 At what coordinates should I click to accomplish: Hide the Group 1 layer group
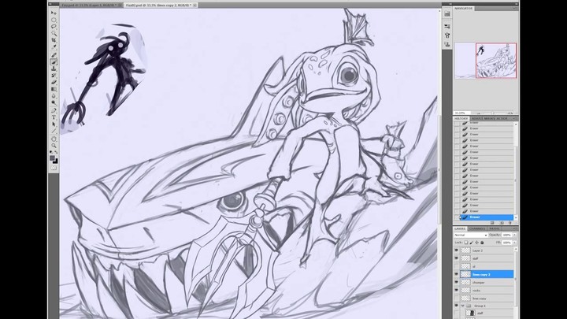[x=456, y=306]
